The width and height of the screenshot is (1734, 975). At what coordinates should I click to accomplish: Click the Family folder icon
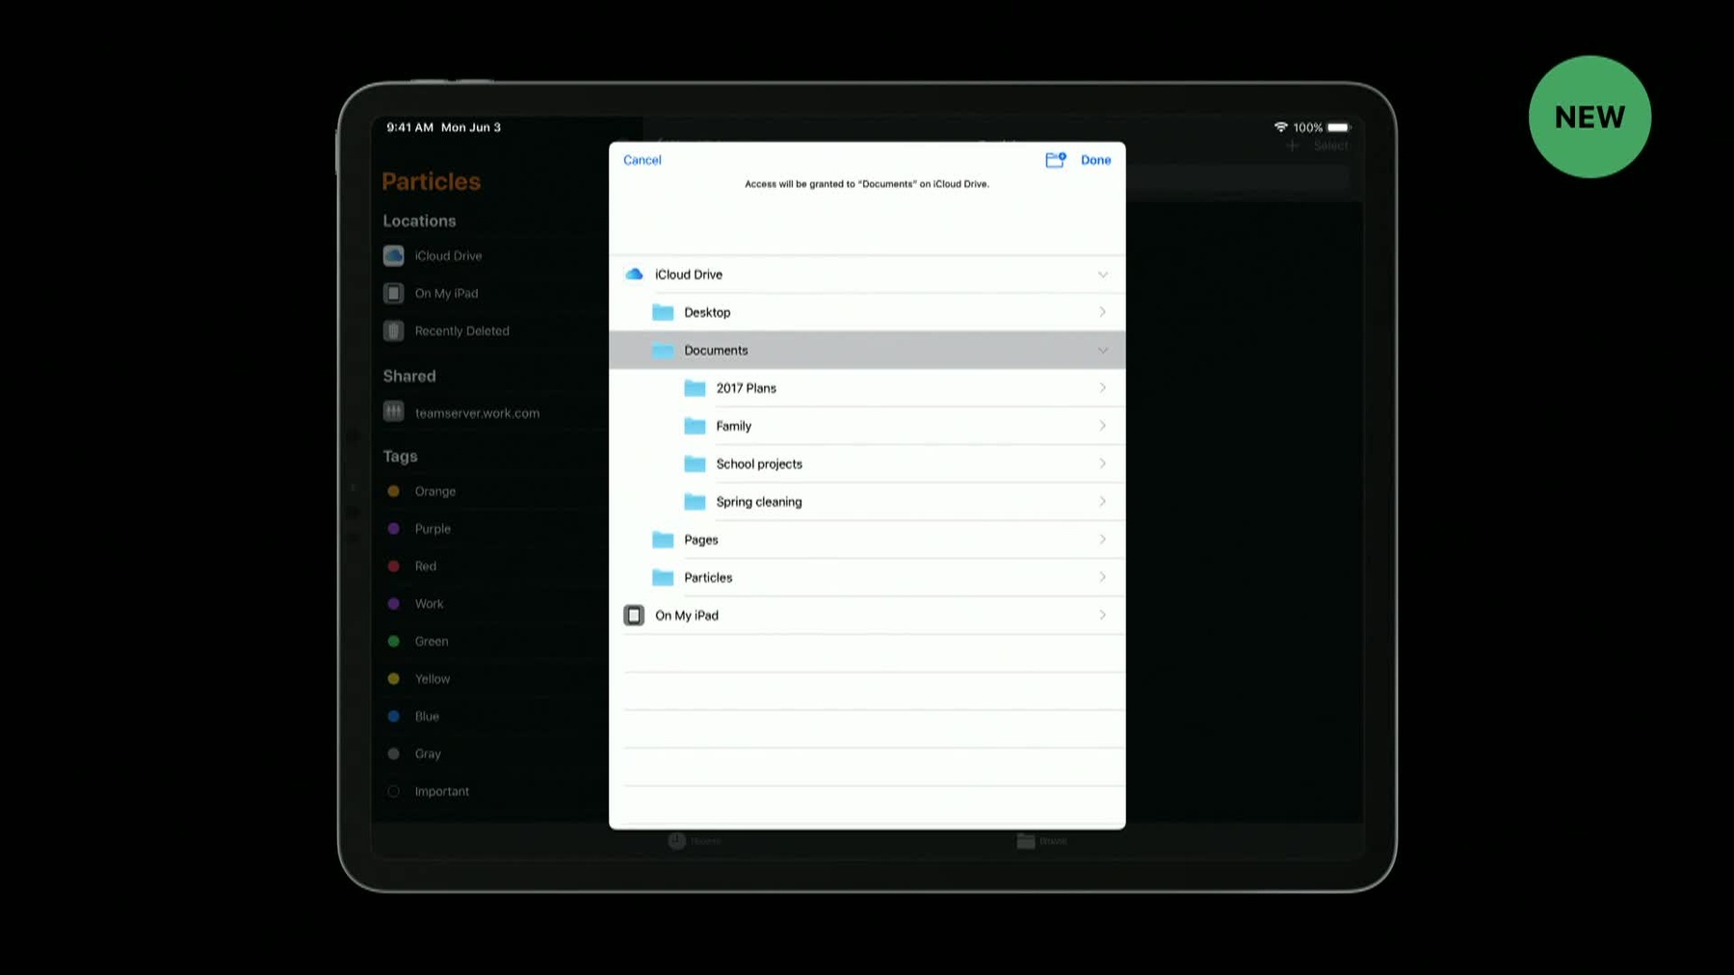pos(695,426)
